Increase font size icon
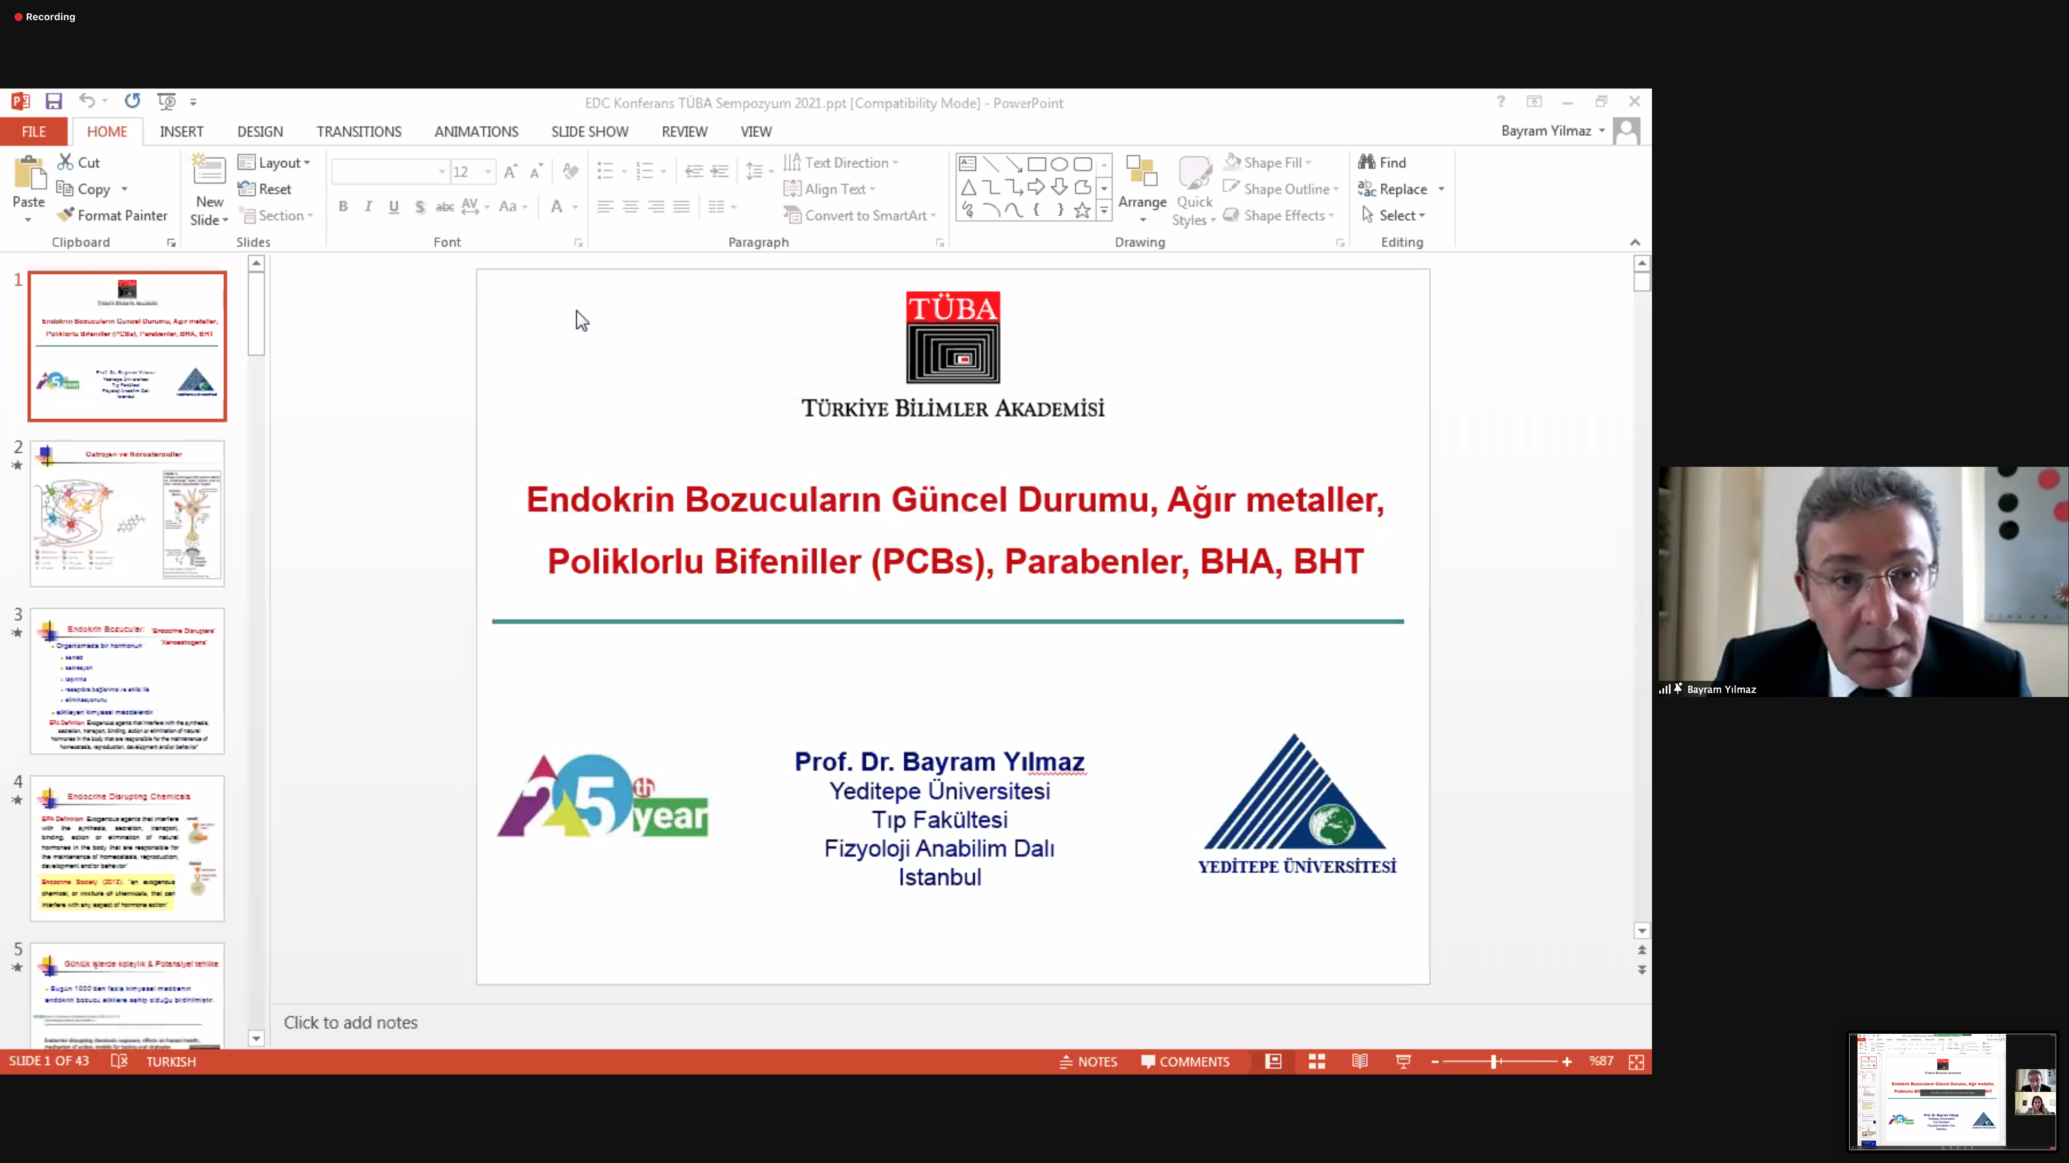 (510, 171)
